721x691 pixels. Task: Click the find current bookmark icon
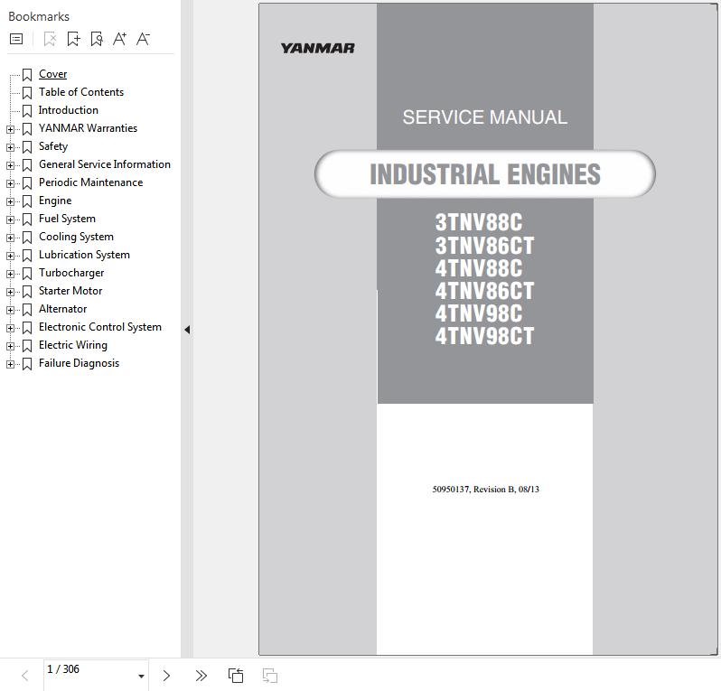[x=97, y=39]
